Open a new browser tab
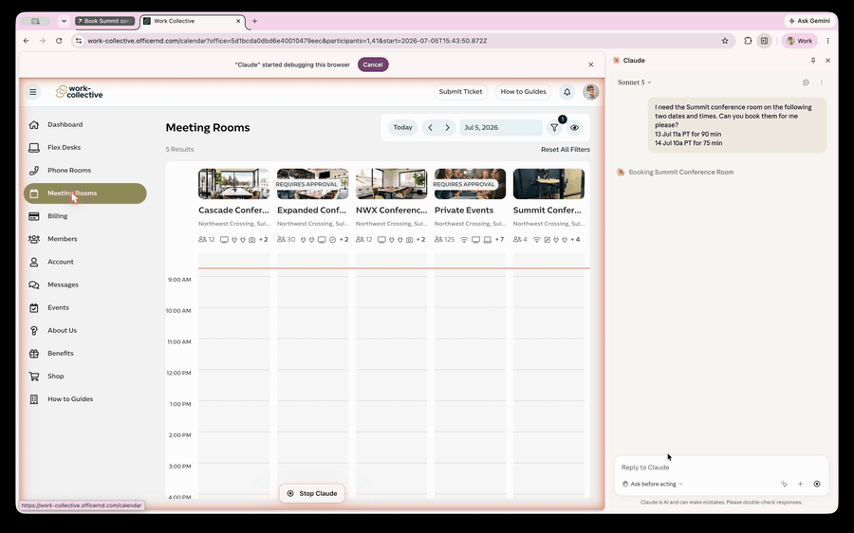Image resolution: width=854 pixels, height=533 pixels. pyautogui.click(x=254, y=21)
